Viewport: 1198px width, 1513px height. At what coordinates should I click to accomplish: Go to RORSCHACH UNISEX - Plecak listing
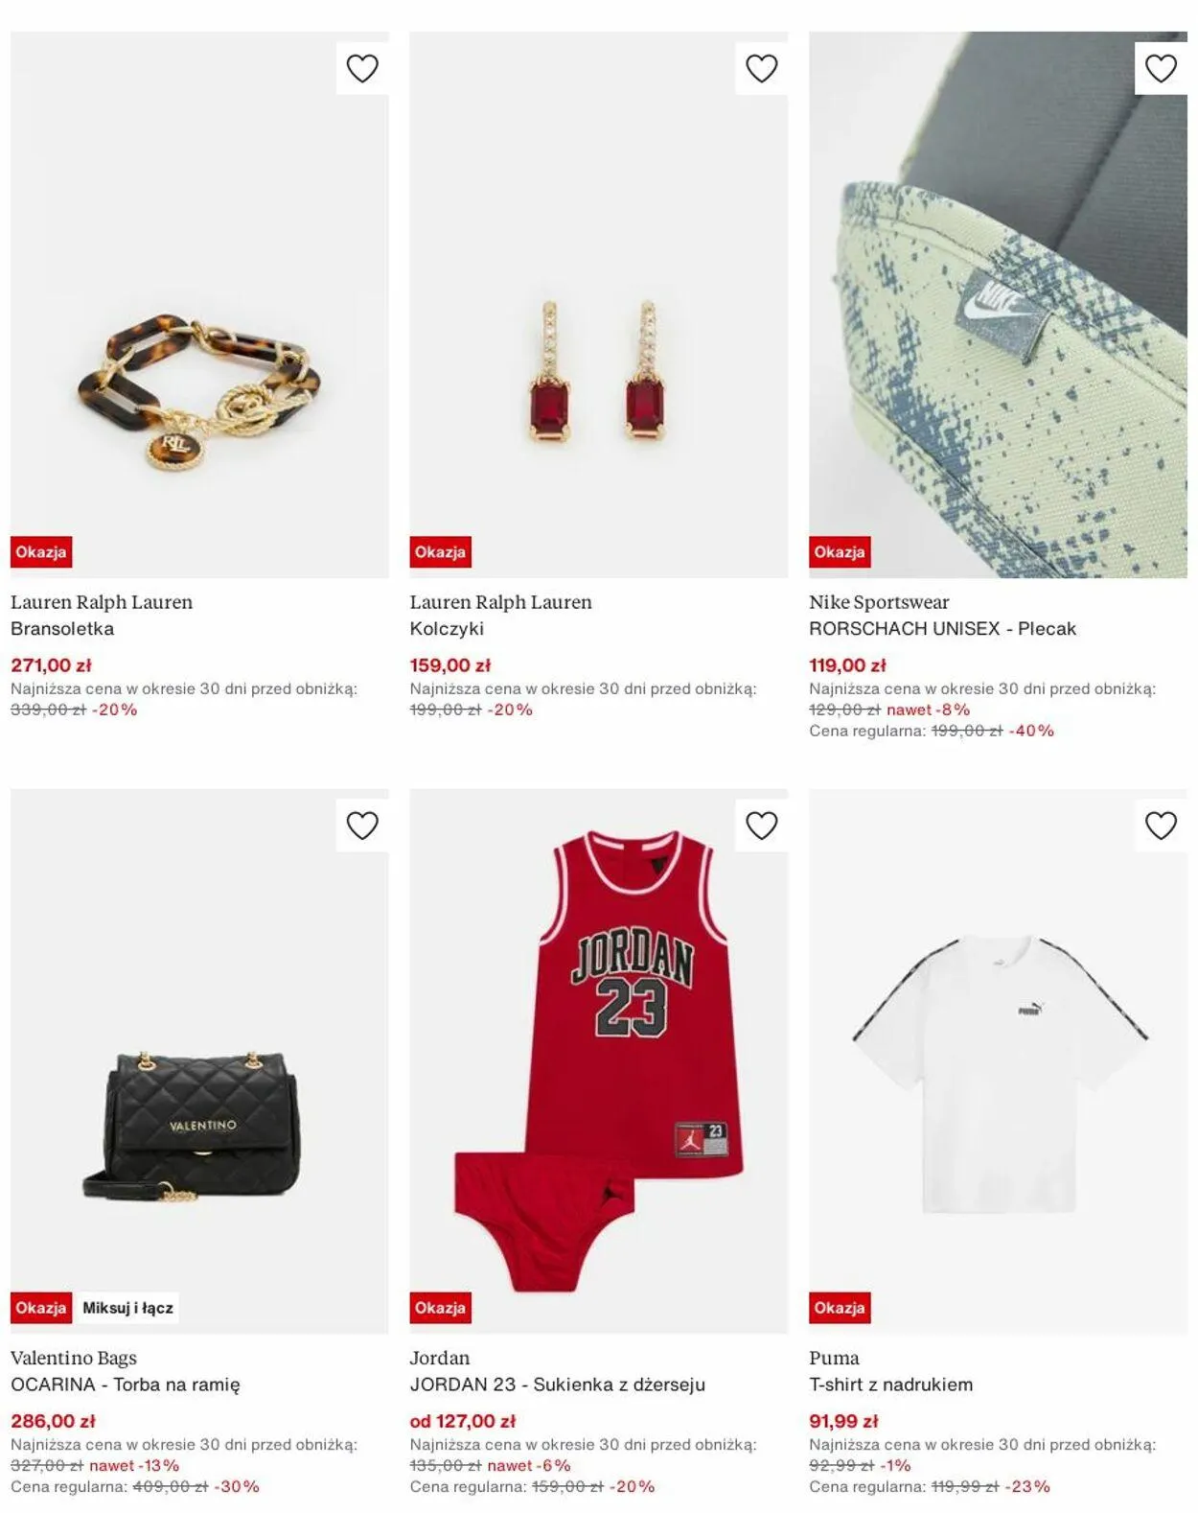tap(942, 629)
